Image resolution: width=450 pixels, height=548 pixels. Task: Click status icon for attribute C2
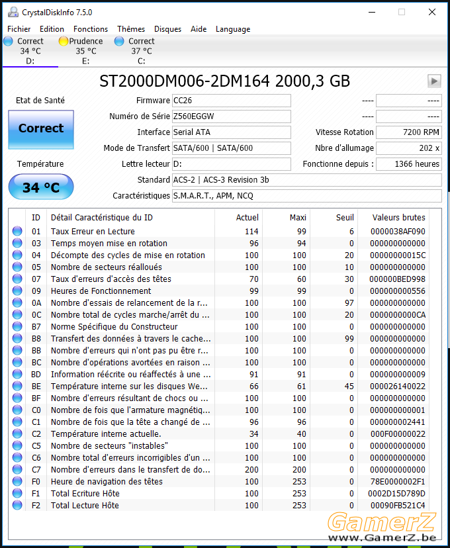coord(17,434)
